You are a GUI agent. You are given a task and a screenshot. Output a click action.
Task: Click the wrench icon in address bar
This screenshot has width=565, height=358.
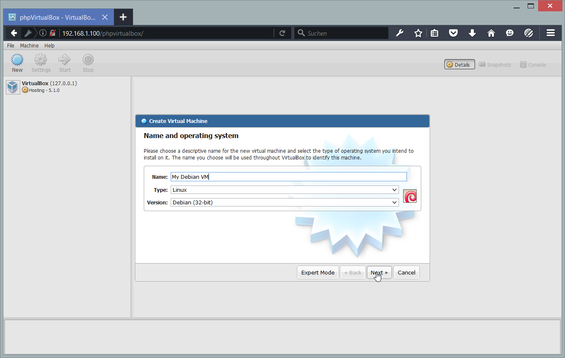(x=28, y=33)
